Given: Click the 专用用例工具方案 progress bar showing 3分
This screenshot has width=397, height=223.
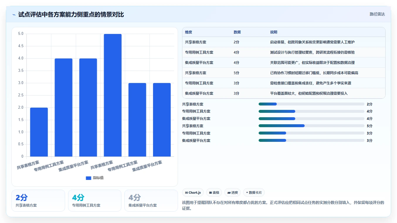Looking at the screenshot, I should 311,133.
